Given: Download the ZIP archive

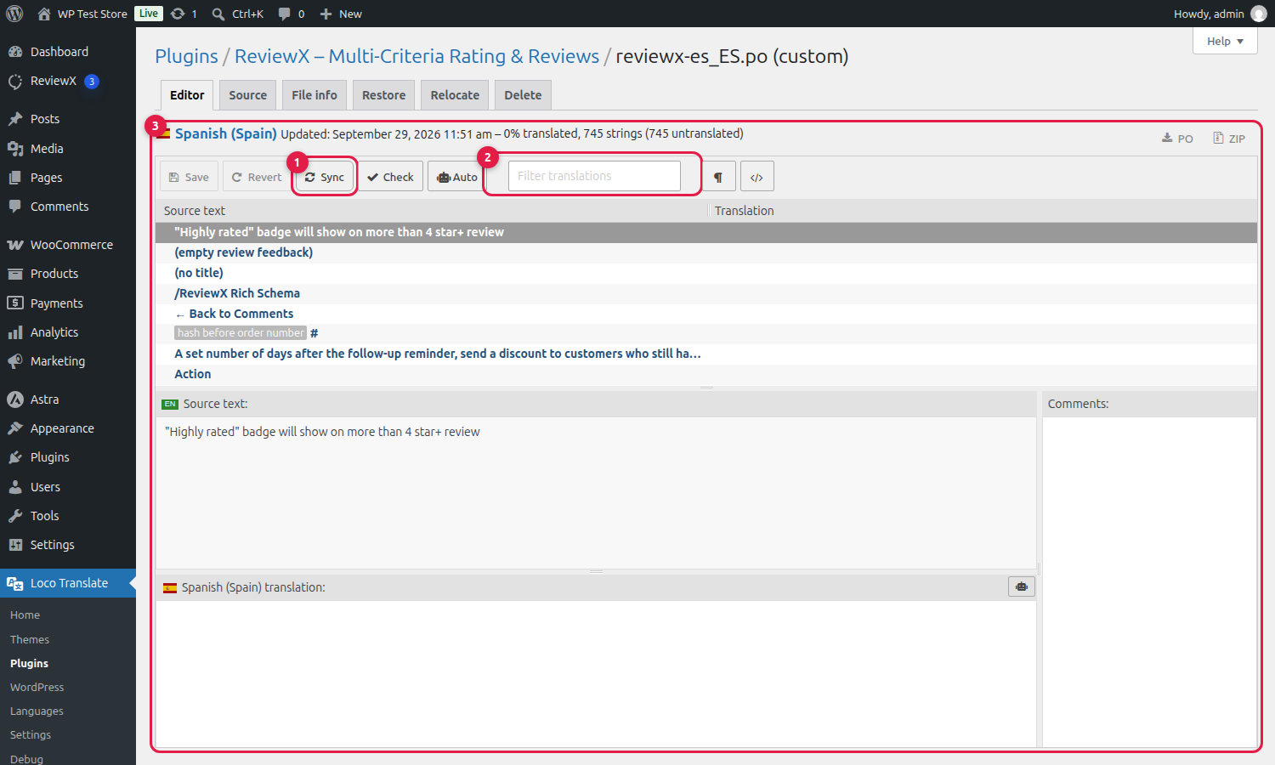Looking at the screenshot, I should (x=1229, y=139).
